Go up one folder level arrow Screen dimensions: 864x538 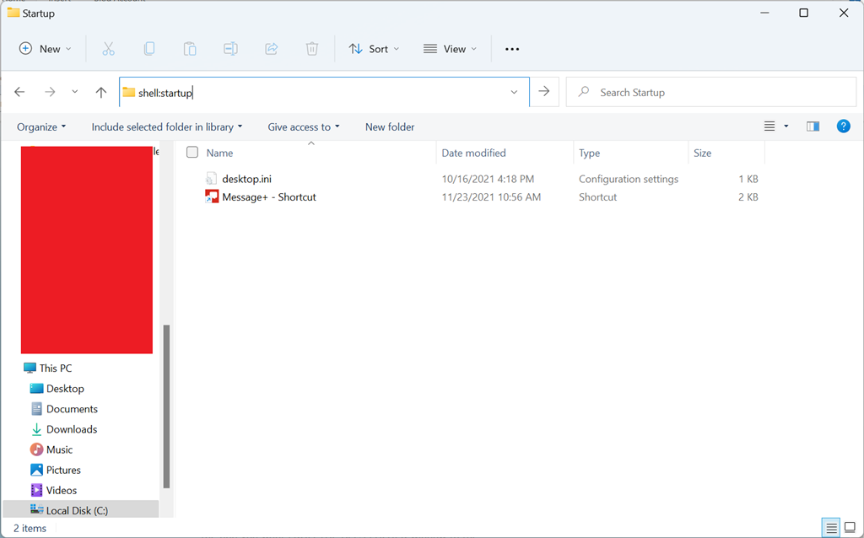[101, 92]
